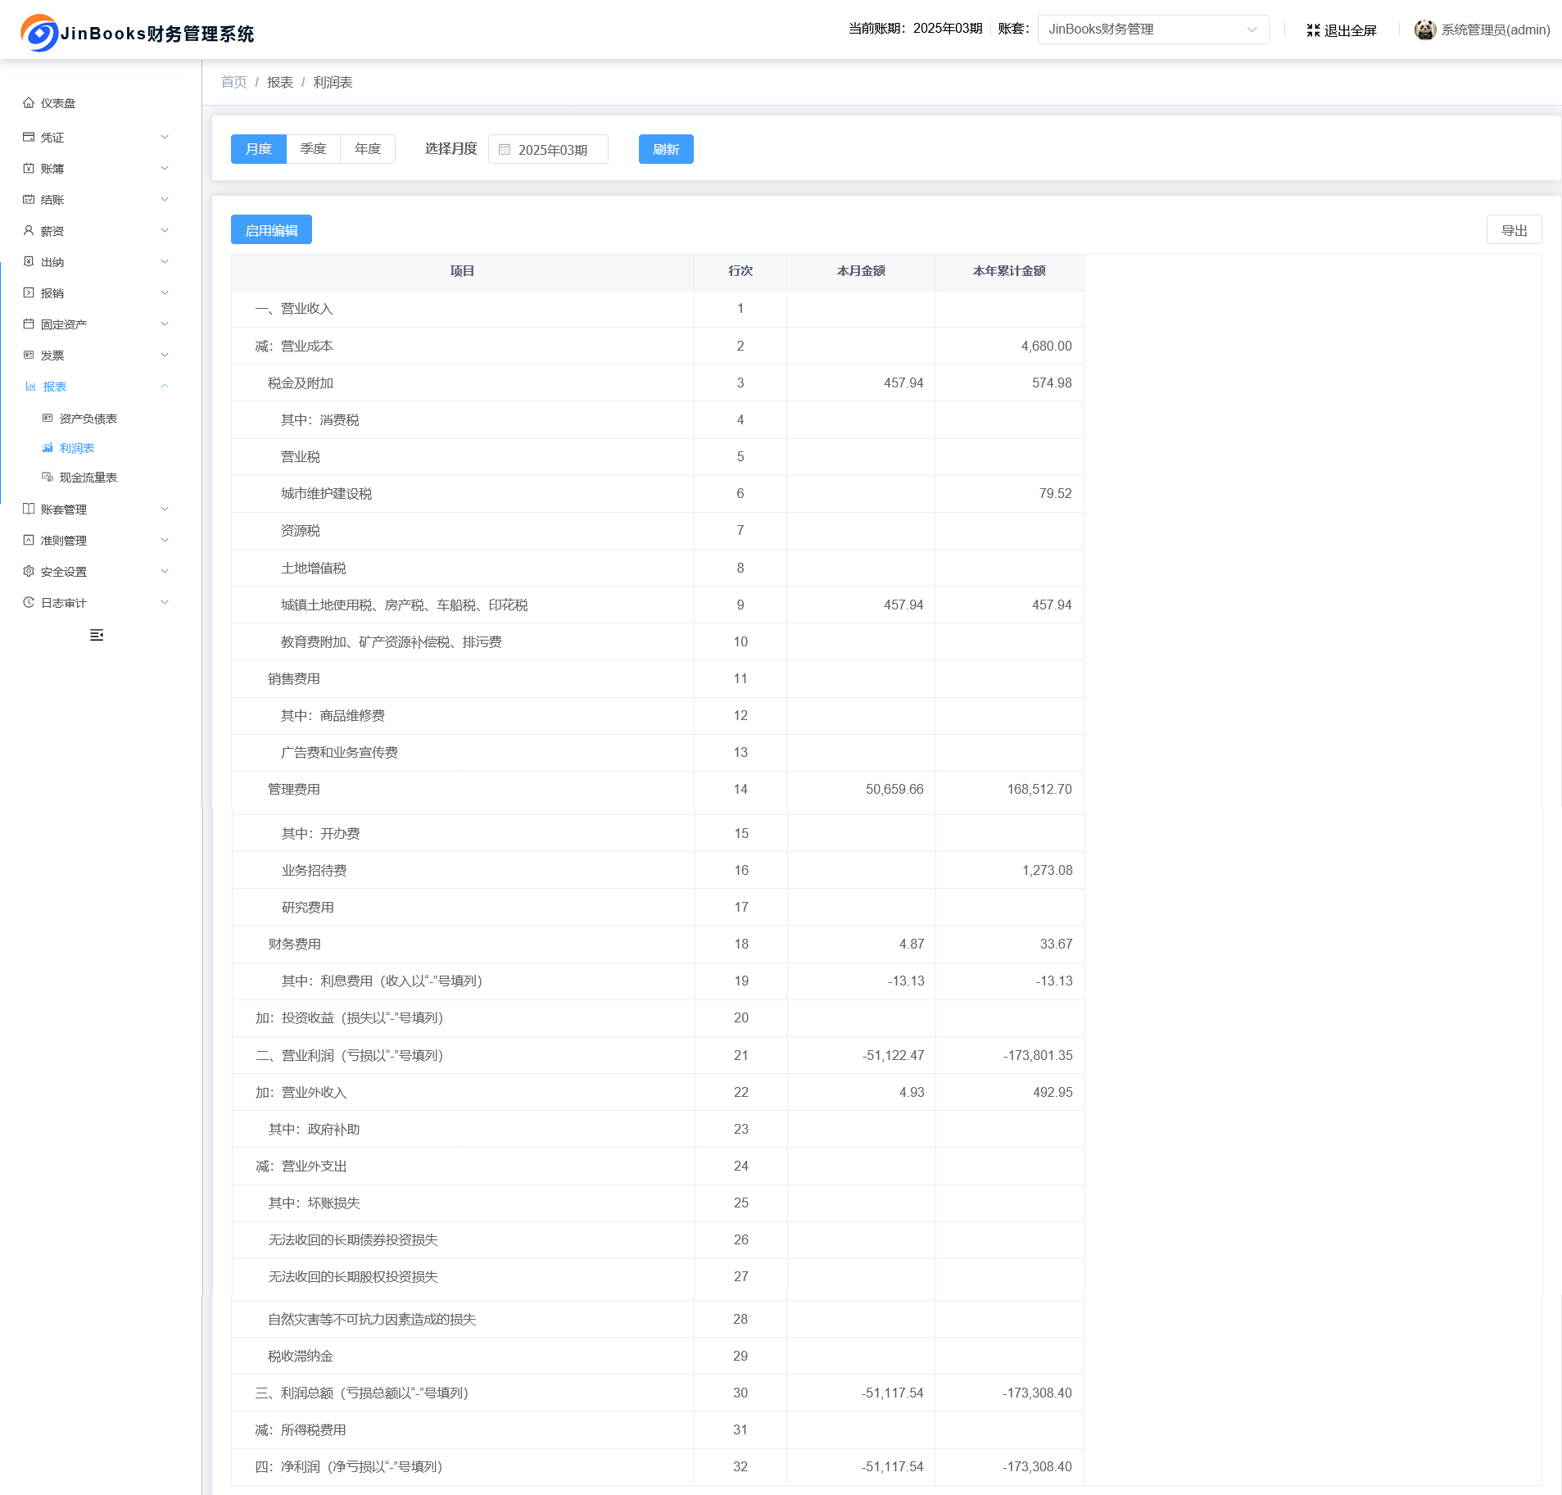Click the 管理费用 row label

point(294,789)
